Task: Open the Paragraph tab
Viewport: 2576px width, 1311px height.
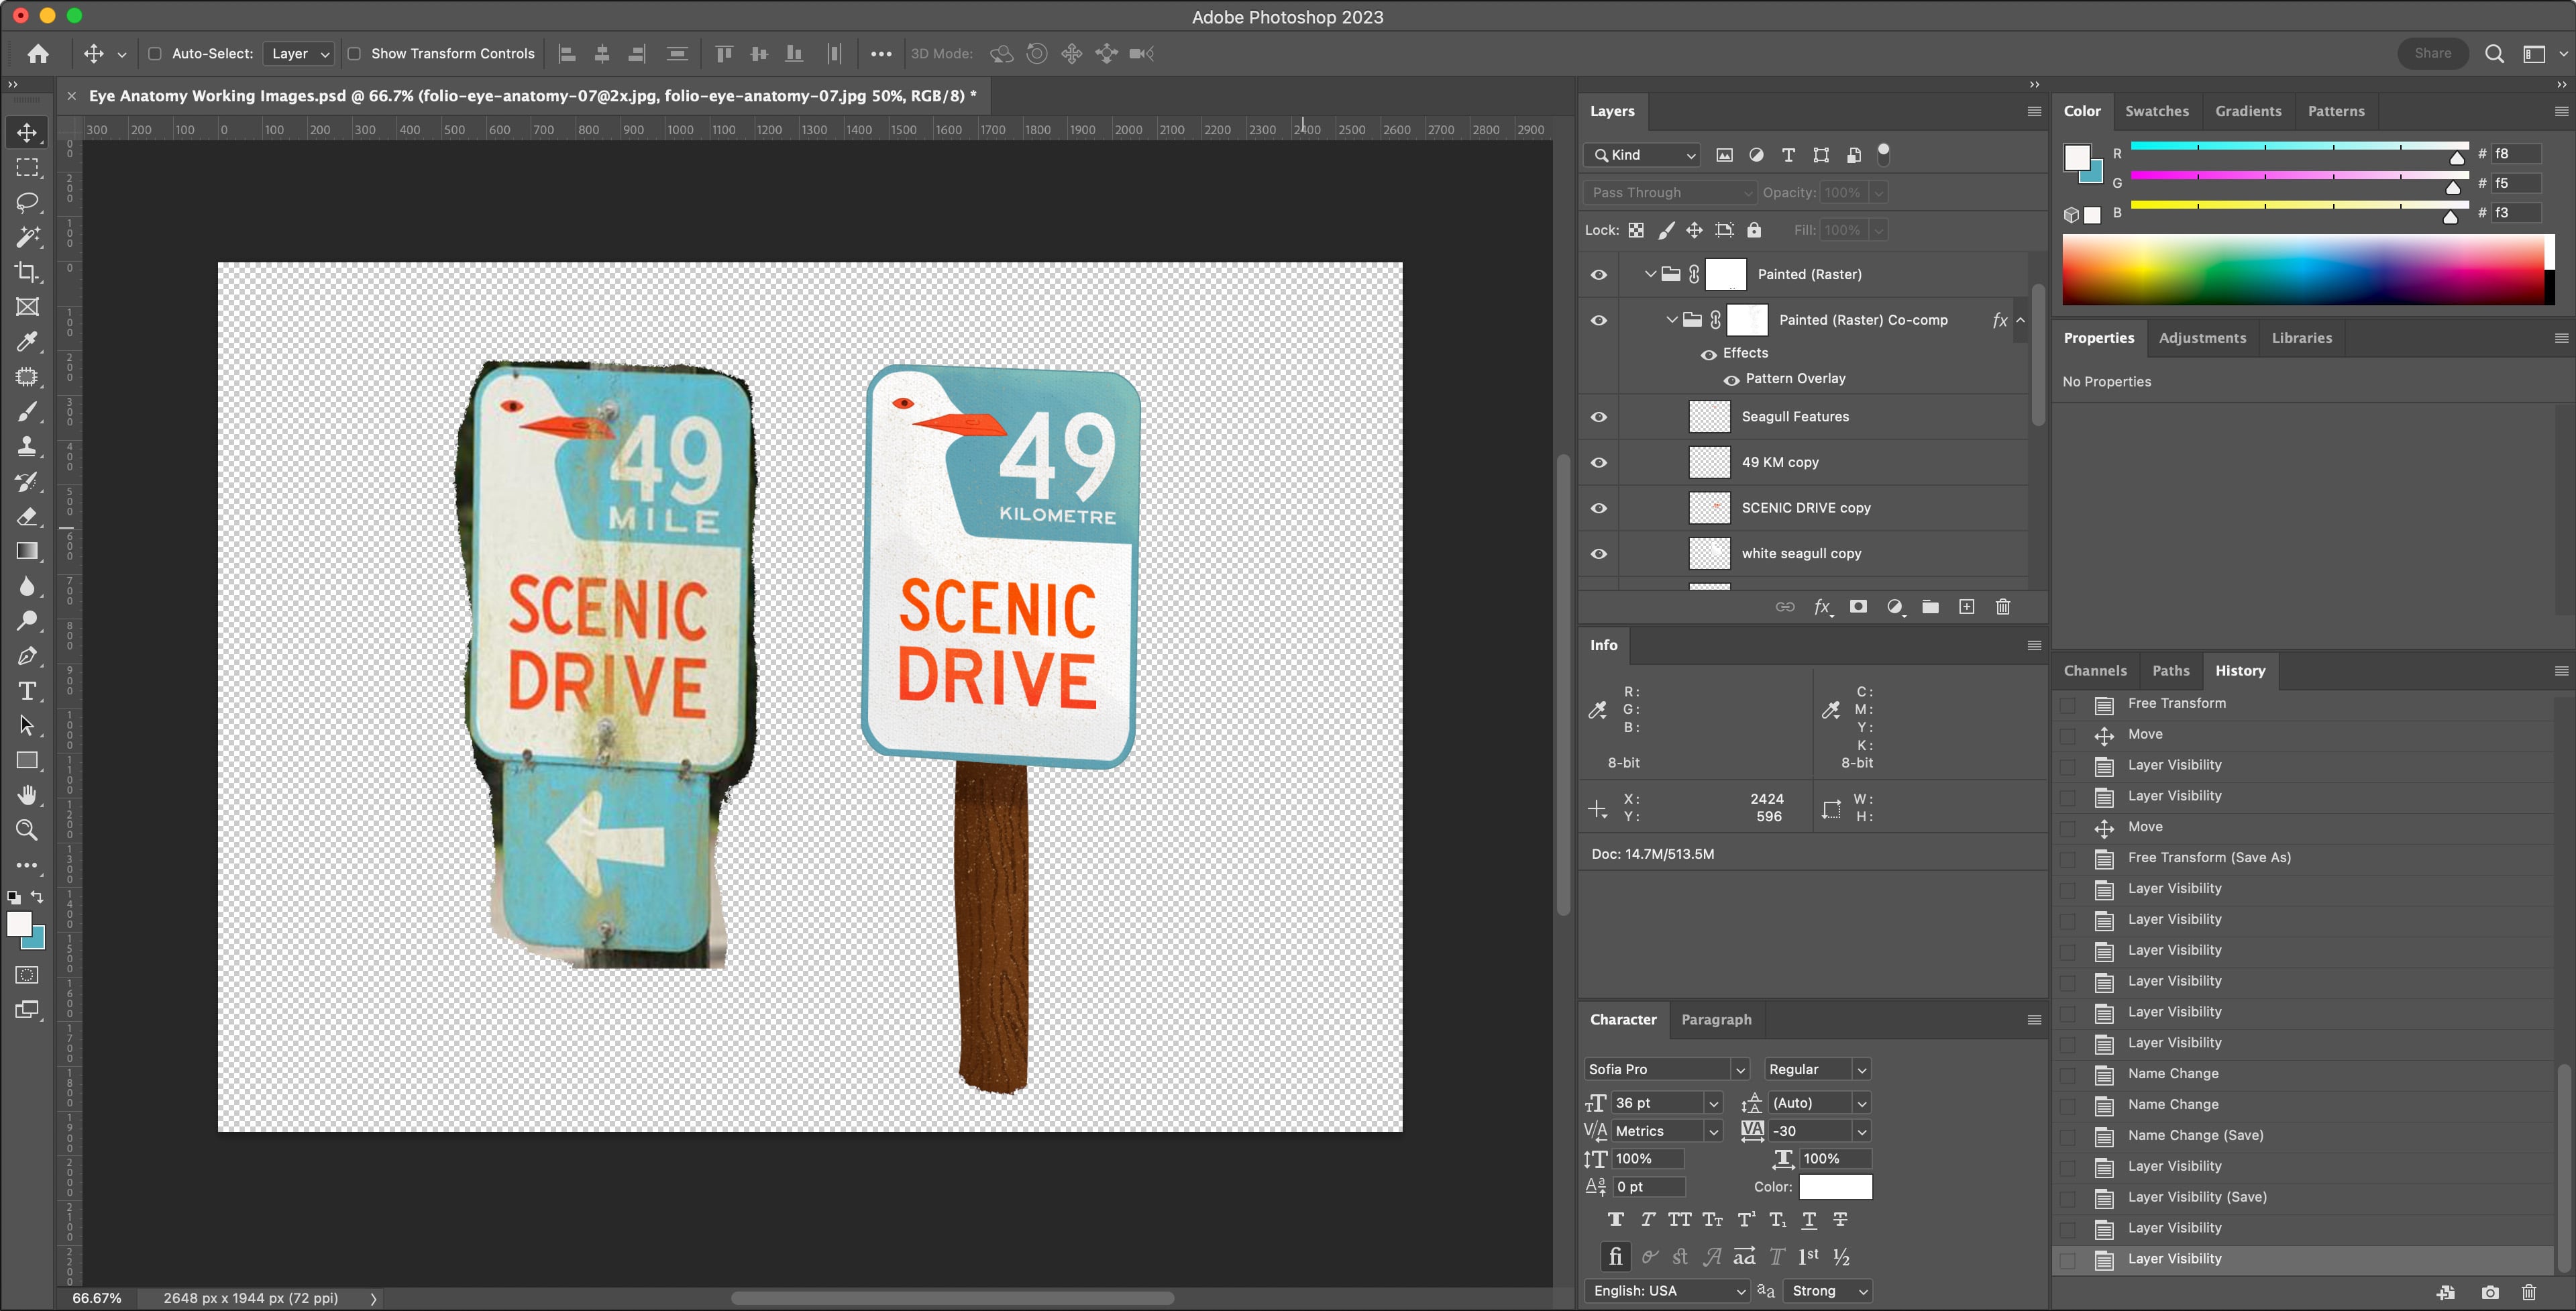Action: click(1716, 1020)
